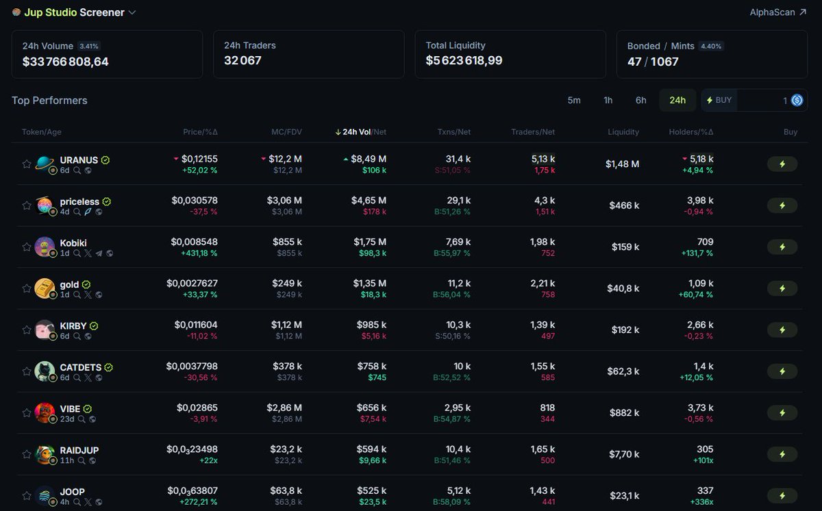Open the RAIDJUP token name
Screen dimensions: 822x511
click(x=79, y=450)
